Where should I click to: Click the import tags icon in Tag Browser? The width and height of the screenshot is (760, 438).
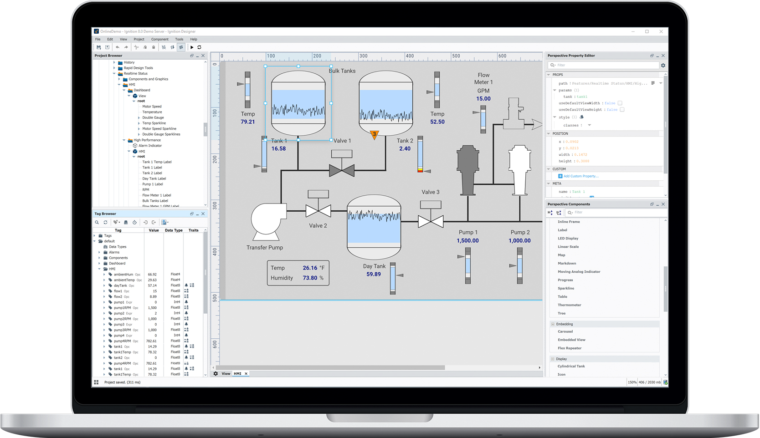(146, 223)
